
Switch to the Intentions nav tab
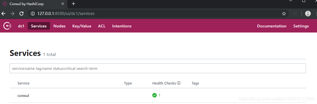point(122,26)
